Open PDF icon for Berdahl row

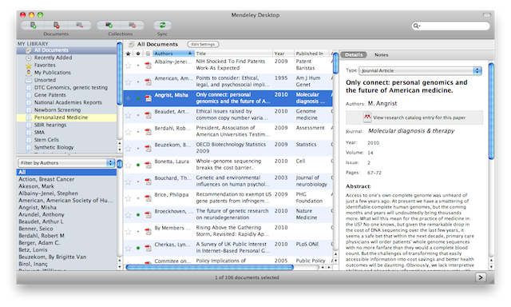point(149,131)
